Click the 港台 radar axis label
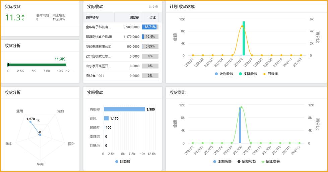This screenshot has height=172, width=328. coord(61,111)
